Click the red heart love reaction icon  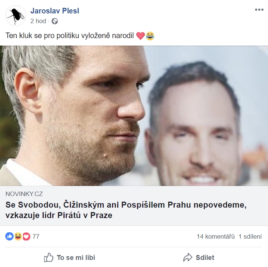(27, 236)
